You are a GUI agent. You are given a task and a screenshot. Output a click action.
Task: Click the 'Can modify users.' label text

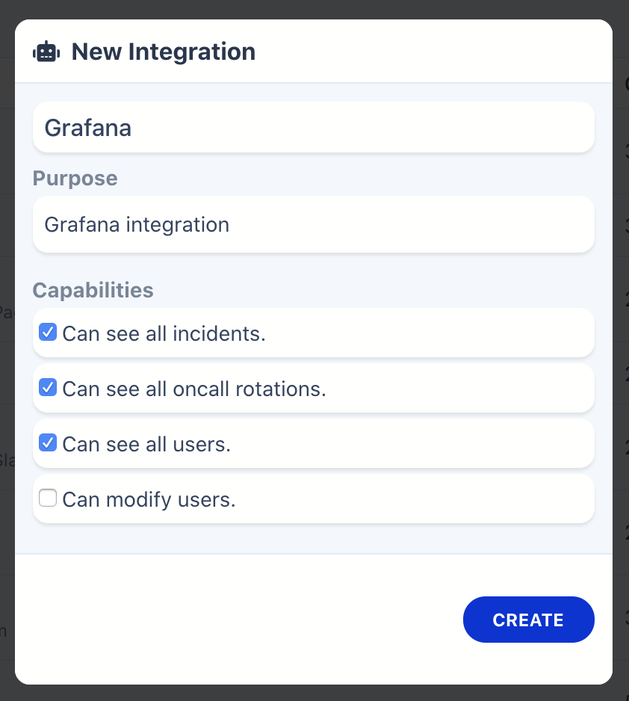coord(149,499)
